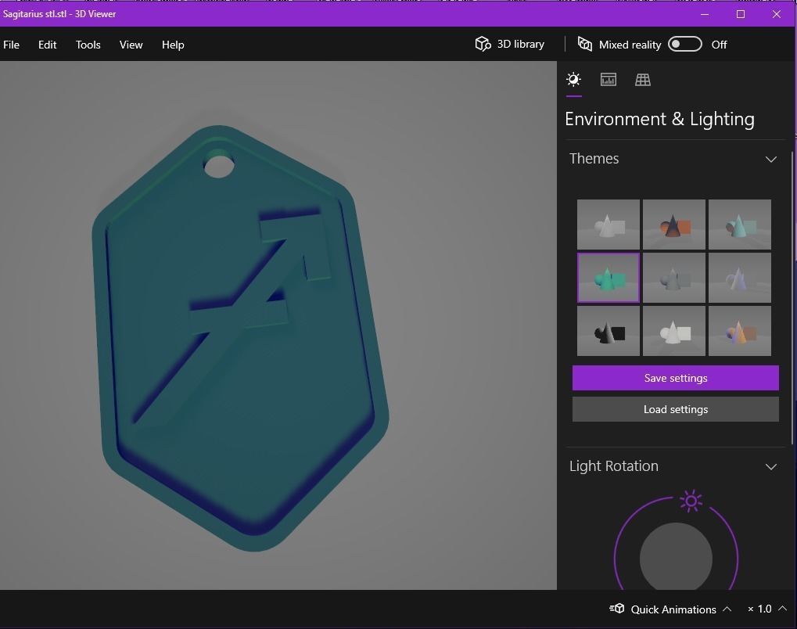Switch to the Grid & Views tab icon

(642, 79)
